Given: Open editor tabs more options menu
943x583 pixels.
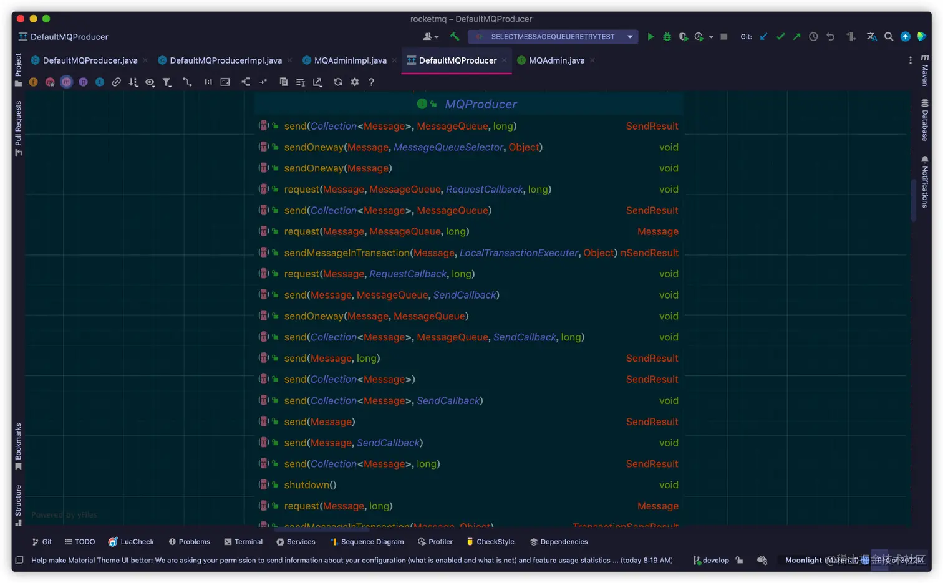Looking at the screenshot, I should pyautogui.click(x=911, y=60).
